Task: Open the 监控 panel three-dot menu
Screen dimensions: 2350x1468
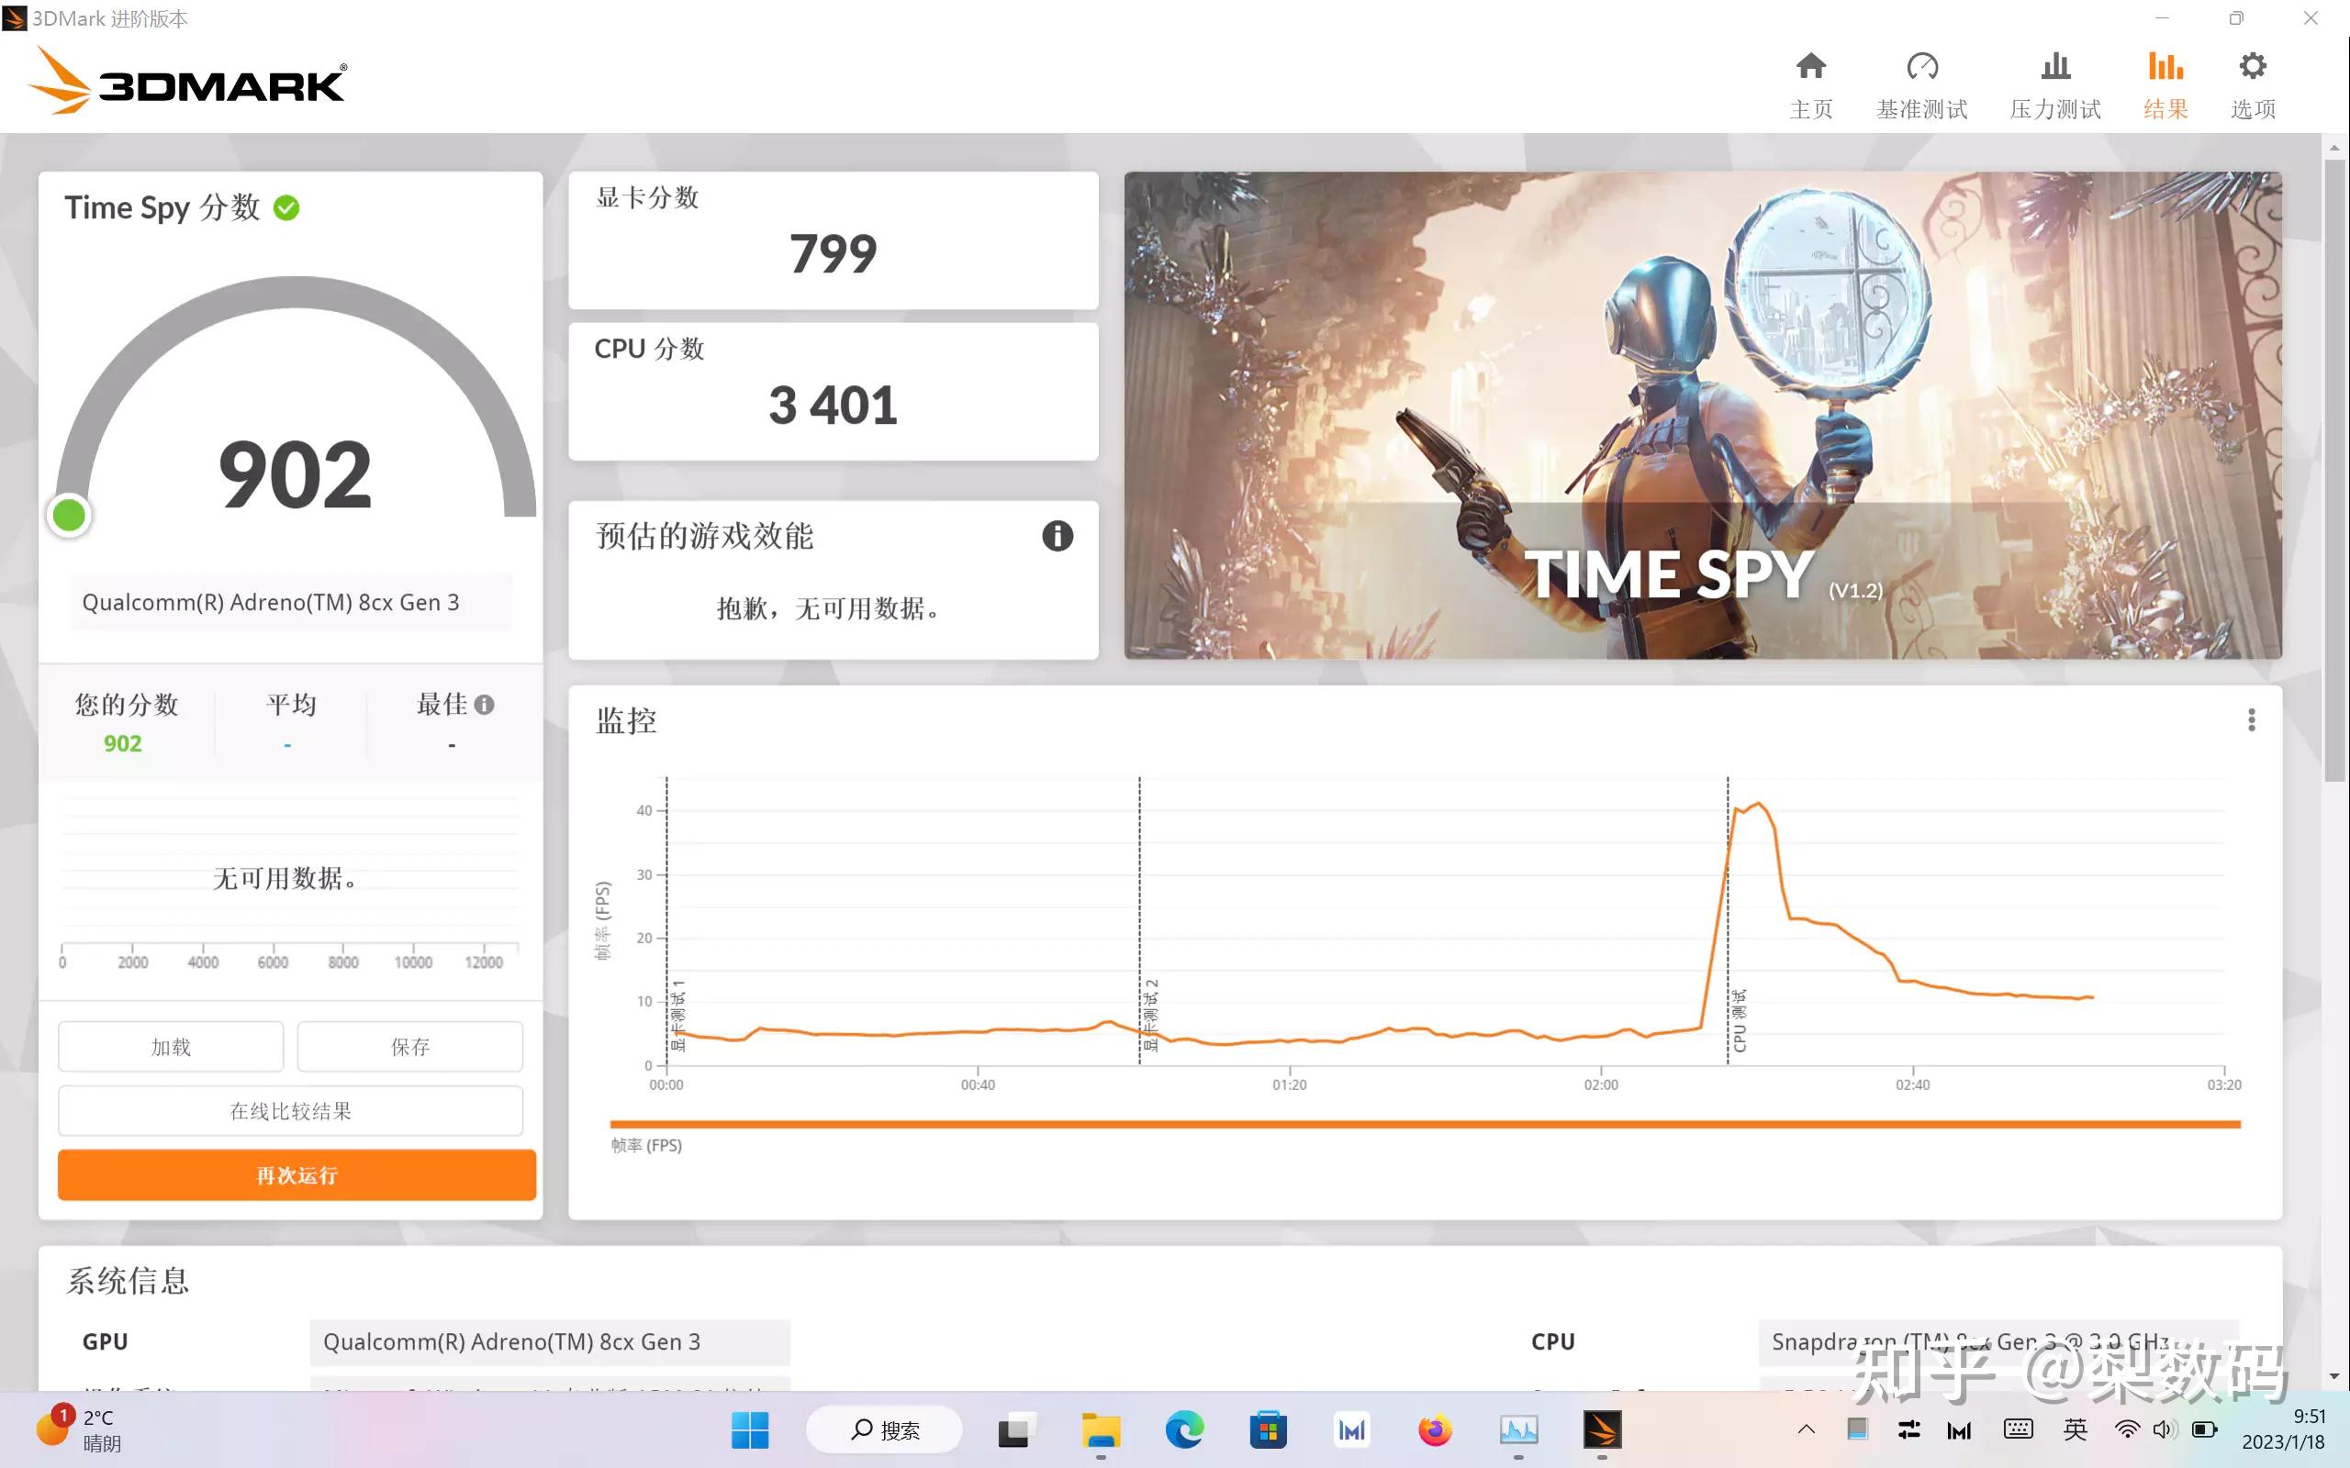Action: [x=2251, y=718]
